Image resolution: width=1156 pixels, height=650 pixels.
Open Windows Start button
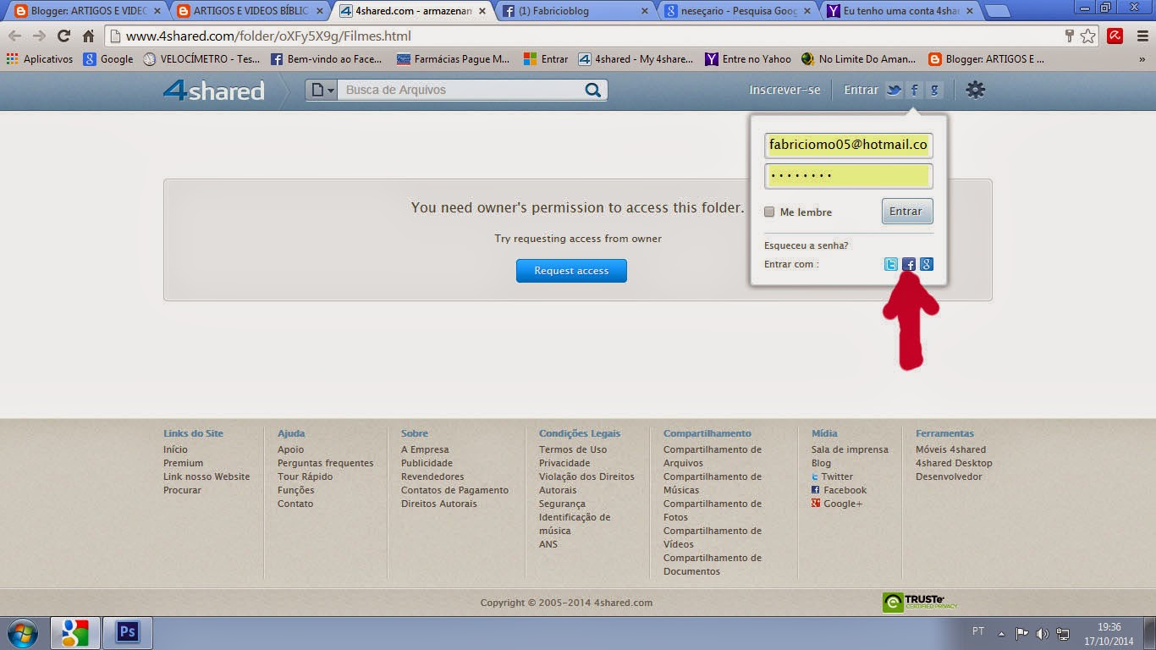[x=23, y=632]
